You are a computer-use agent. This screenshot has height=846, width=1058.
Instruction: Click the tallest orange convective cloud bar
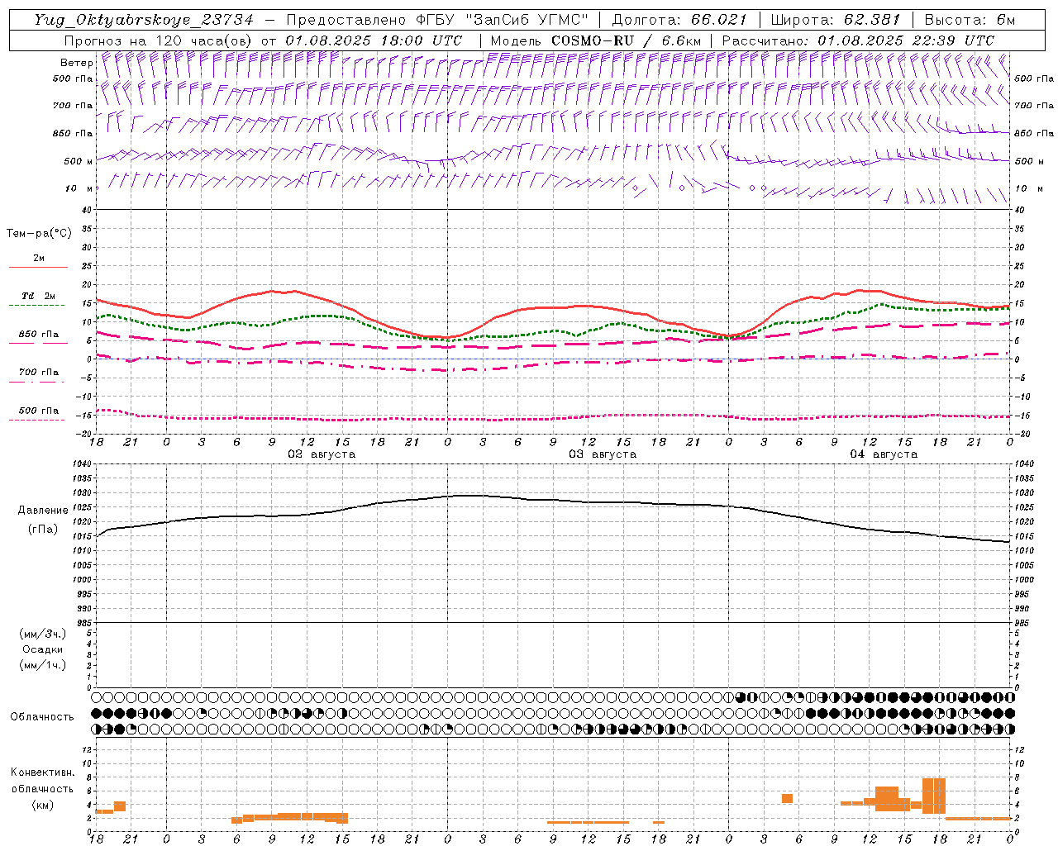[934, 796]
